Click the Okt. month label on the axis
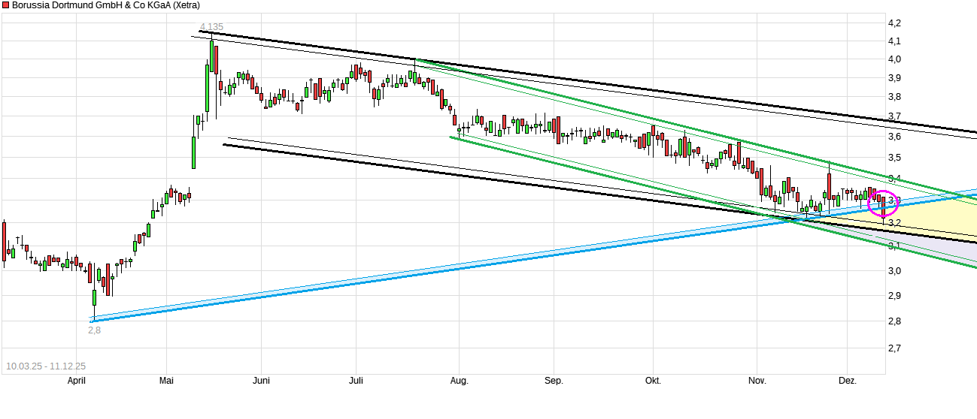Image resolution: width=977 pixels, height=419 pixels. tap(653, 381)
